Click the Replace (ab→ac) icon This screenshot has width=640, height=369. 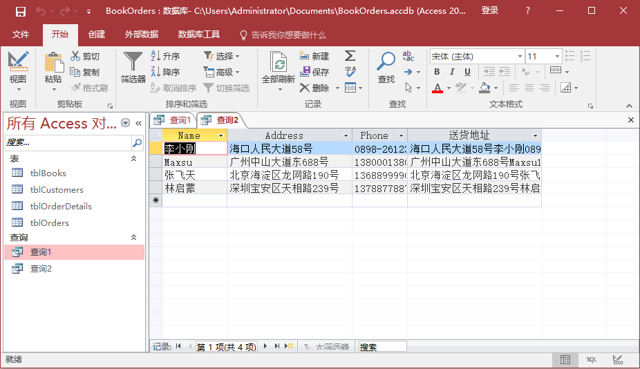pos(408,56)
